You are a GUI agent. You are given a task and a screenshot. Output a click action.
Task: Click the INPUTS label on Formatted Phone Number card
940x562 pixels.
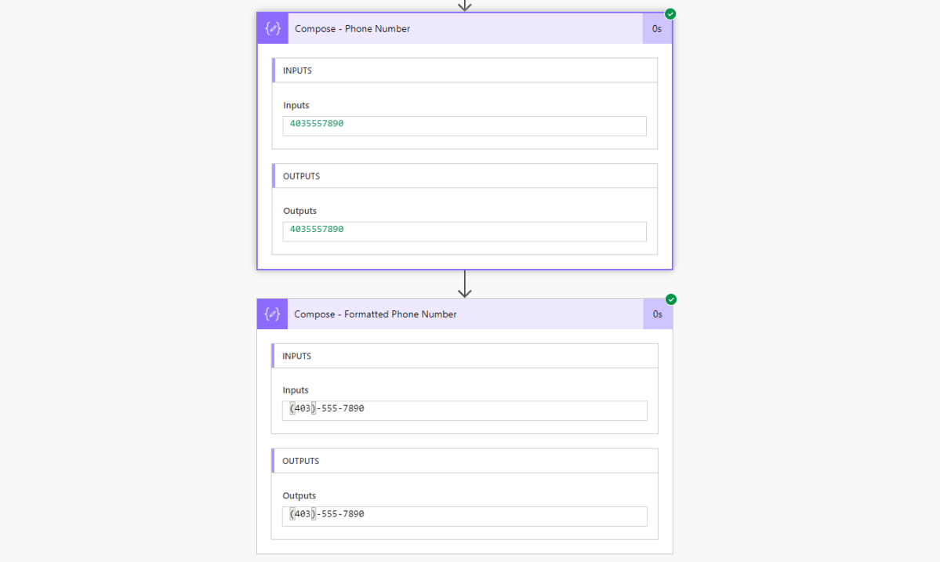coord(298,355)
